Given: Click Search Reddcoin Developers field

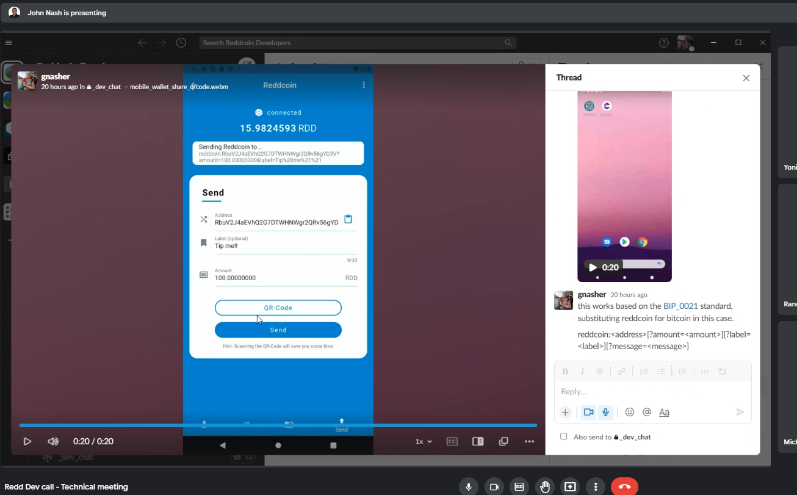Looking at the screenshot, I should 358,43.
